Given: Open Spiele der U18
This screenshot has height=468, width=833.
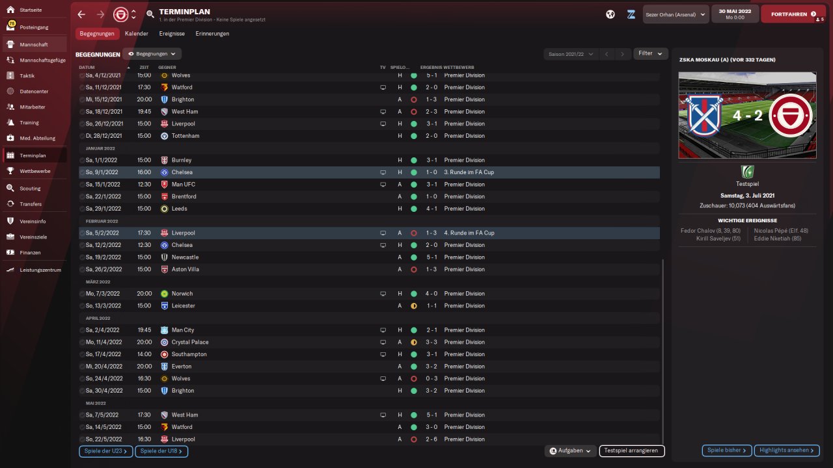Looking at the screenshot, I should coord(161,451).
